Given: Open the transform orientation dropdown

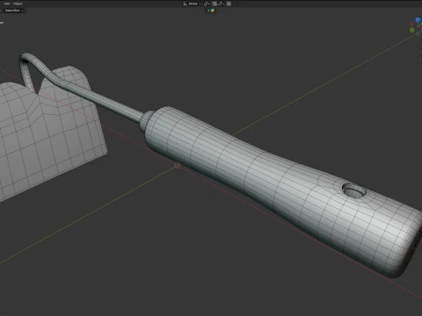Looking at the screenshot, I should pyautogui.click(x=193, y=4).
